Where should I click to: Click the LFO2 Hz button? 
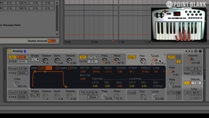(x=179, y=92)
